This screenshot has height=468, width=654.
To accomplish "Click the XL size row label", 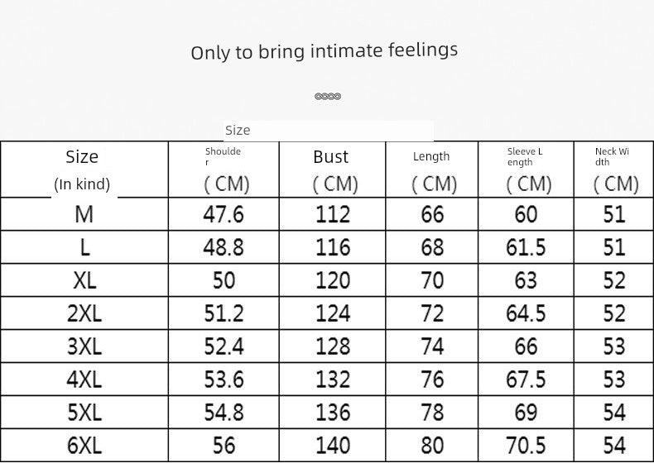I will pos(84,280).
